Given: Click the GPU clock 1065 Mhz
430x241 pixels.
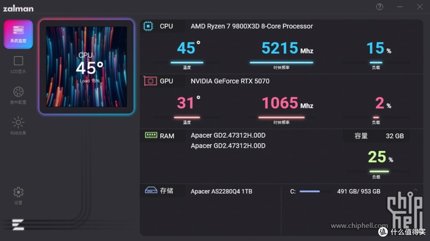Looking at the screenshot, I should 287,103.
